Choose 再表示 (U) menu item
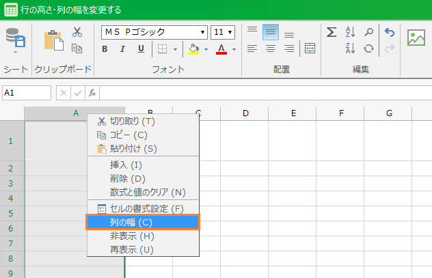This screenshot has height=278, width=432. [x=143, y=249]
